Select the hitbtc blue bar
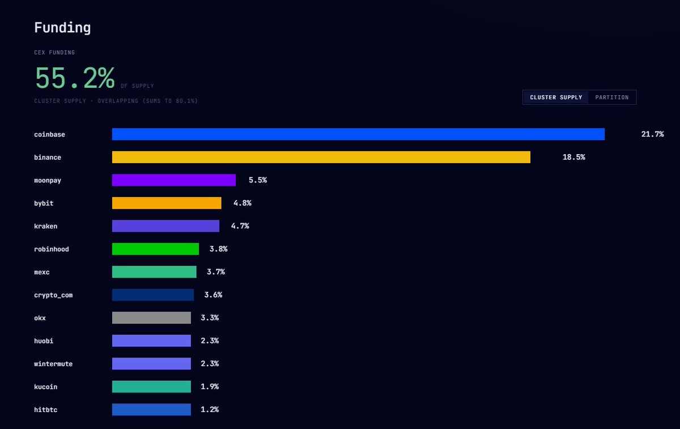Viewport: 680px width, 429px height. click(151, 410)
